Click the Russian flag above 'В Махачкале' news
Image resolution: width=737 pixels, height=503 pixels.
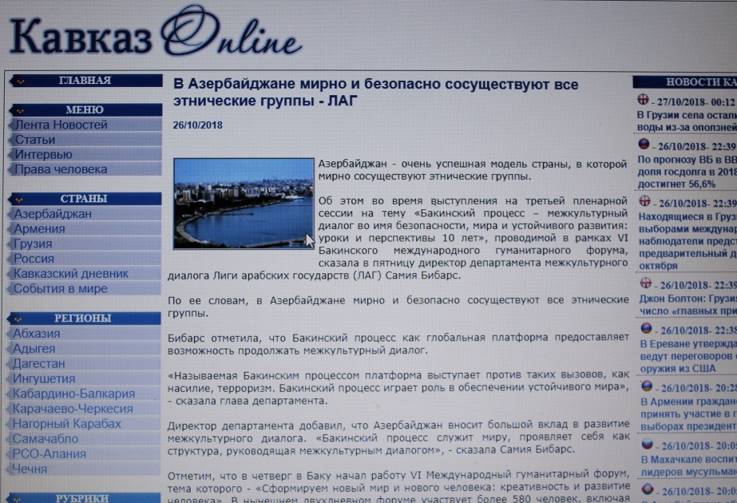point(648,443)
